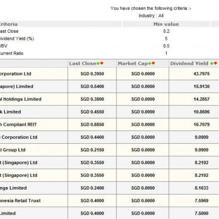
Task: Open the 'Holdings Limited' company with 14.2857 yield
Action: pyautogui.click(x=20, y=99)
